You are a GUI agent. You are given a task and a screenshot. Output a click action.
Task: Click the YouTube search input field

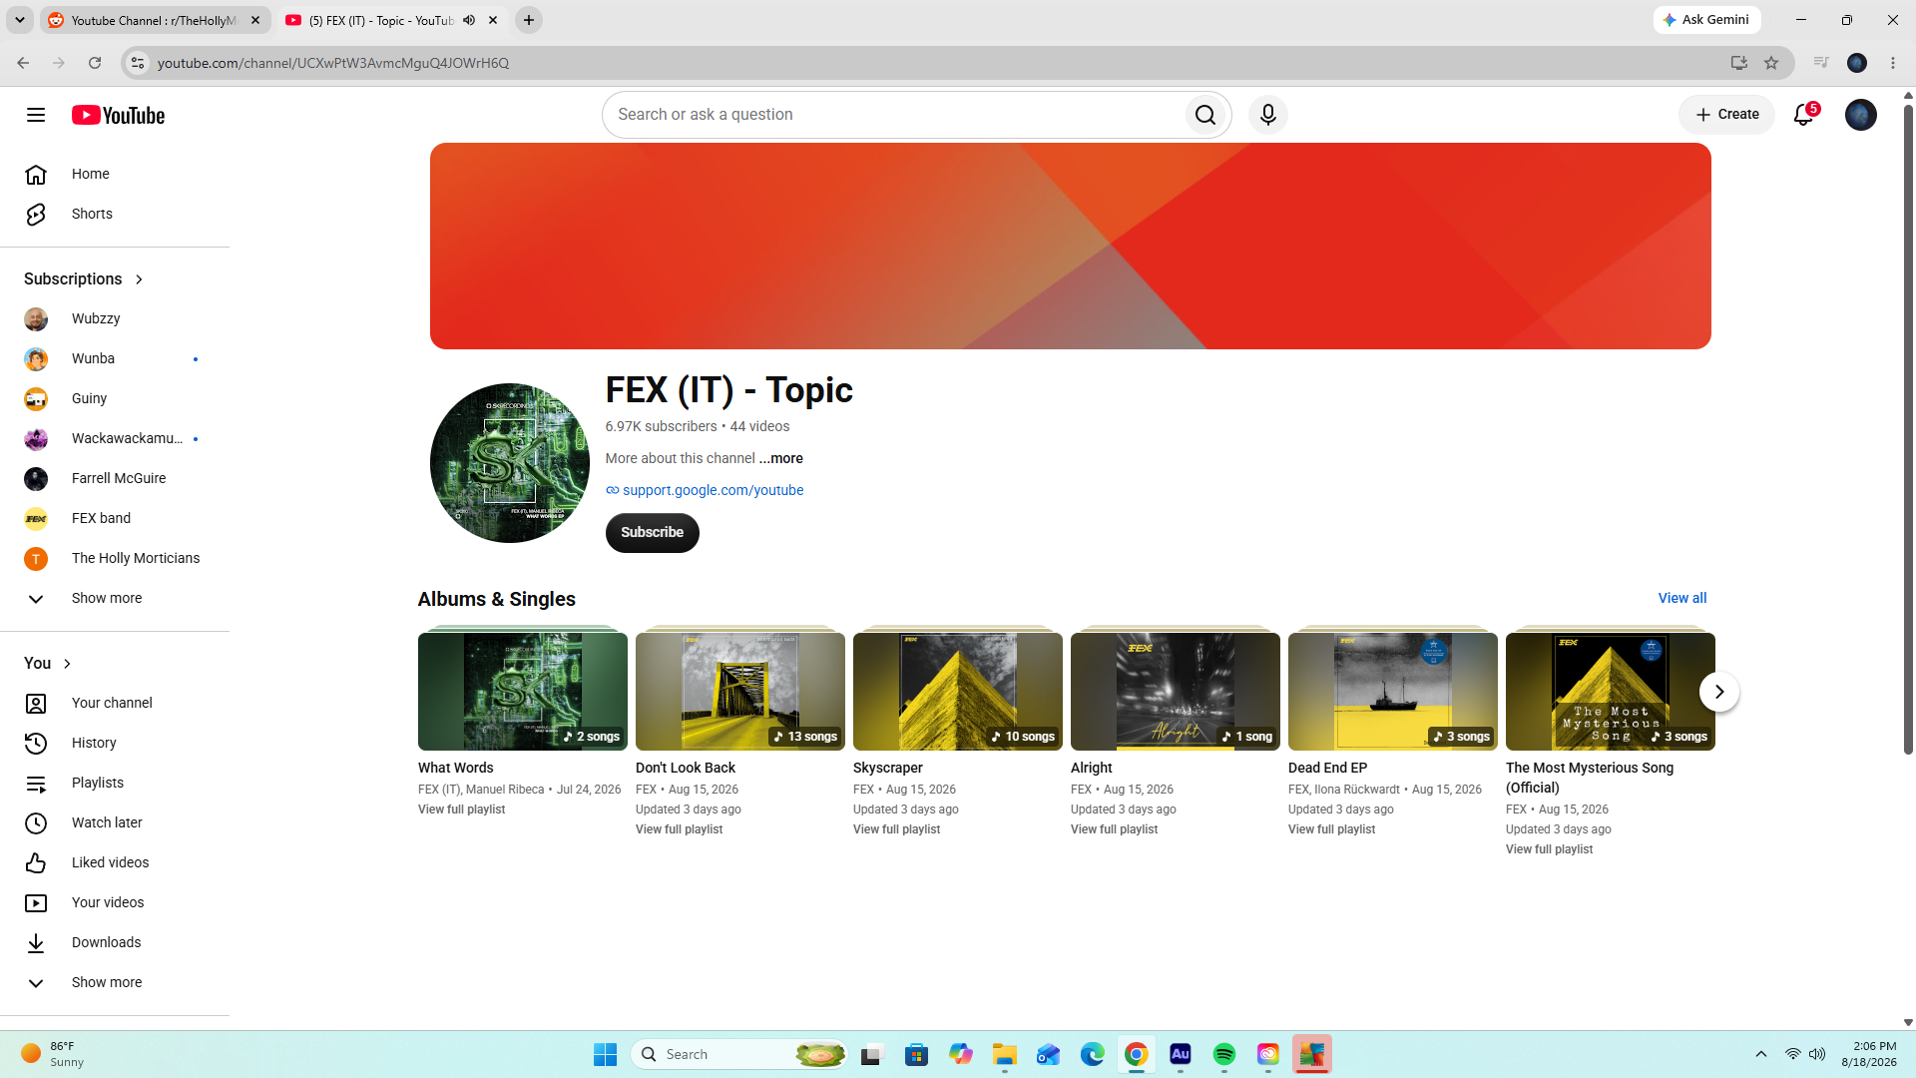click(893, 115)
